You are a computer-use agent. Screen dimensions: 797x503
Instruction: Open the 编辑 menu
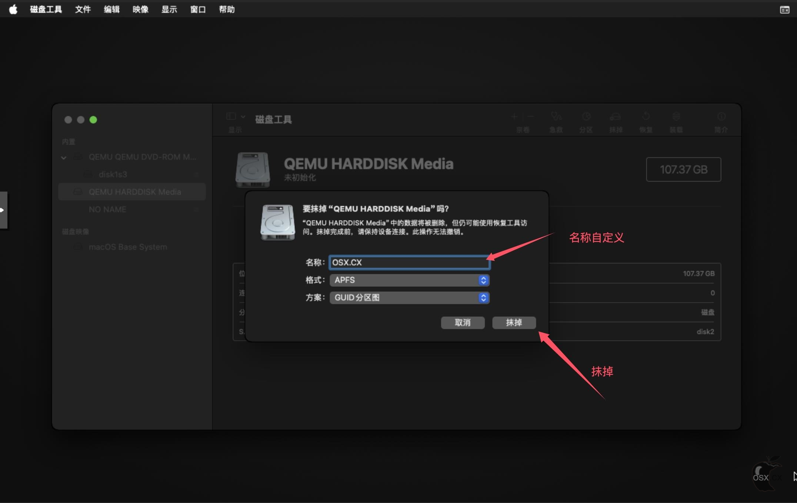(x=111, y=9)
